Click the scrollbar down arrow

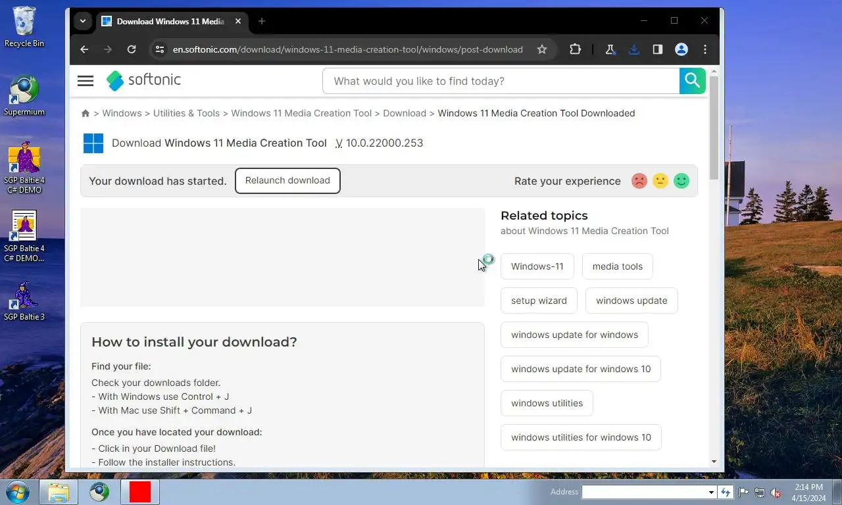[714, 462]
